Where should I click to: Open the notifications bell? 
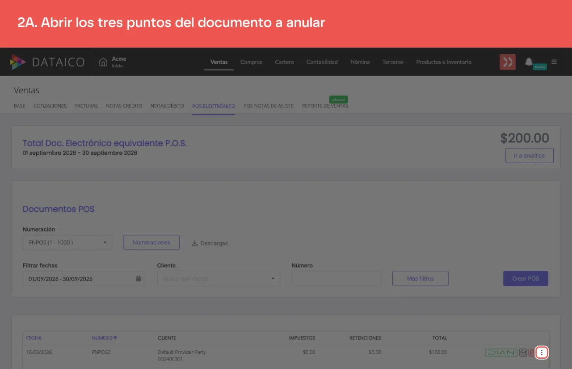[529, 61]
